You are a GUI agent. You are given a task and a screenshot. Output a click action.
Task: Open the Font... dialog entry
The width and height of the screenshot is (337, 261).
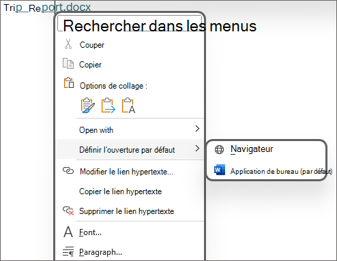click(x=130, y=232)
